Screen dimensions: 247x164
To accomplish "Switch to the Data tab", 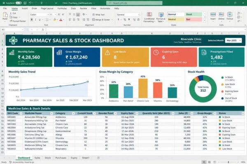I will [x=73, y=9].
